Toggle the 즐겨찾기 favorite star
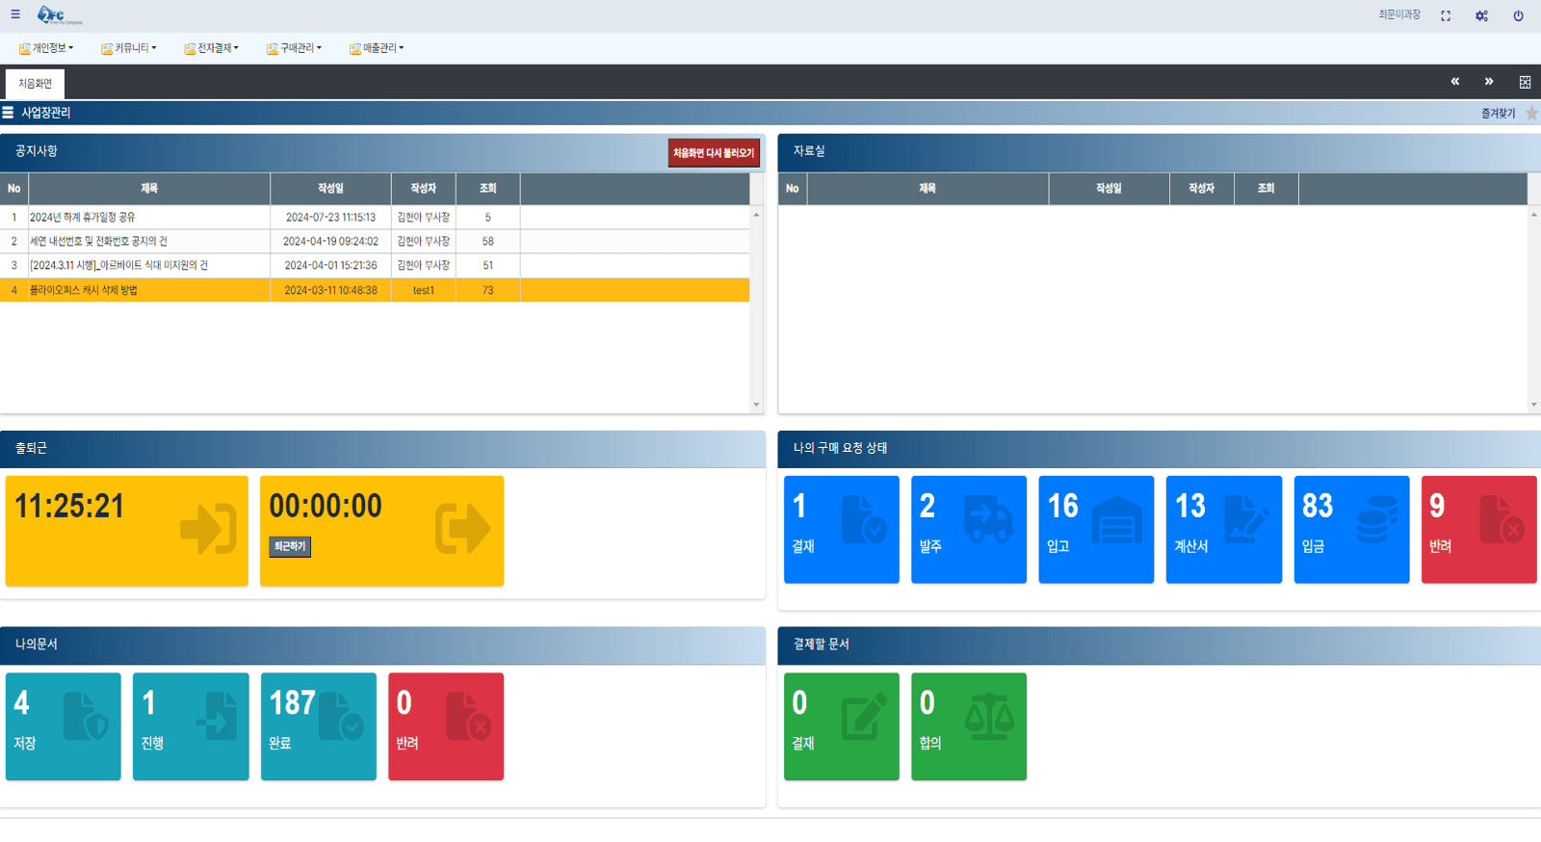The image size is (1541, 842). 1531,114
